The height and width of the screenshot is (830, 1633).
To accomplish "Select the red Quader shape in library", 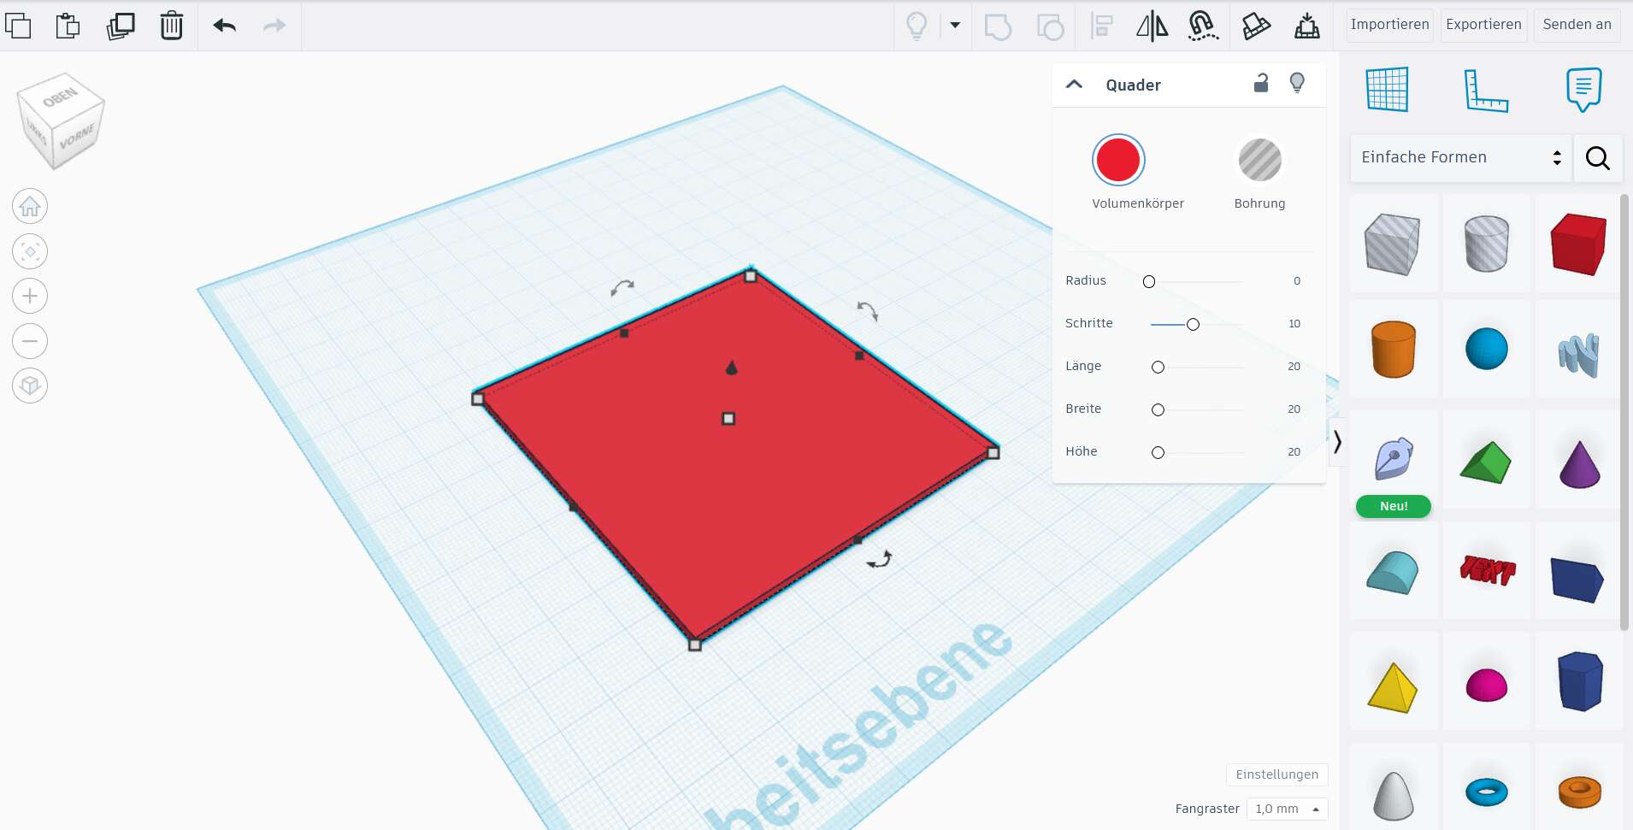I will point(1577,244).
